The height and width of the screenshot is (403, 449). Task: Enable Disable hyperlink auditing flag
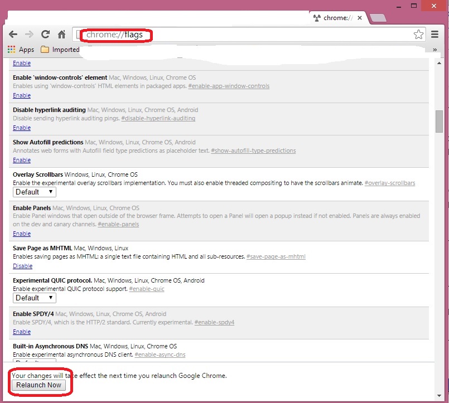[x=22, y=128]
